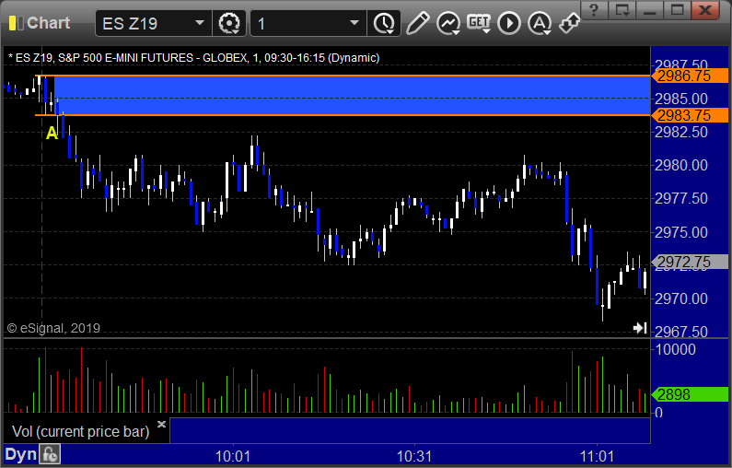Select the lower orange line at 2983.75
The height and width of the screenshot is (468, 732).
click(343, 115)
